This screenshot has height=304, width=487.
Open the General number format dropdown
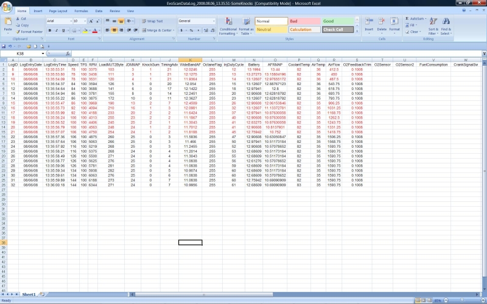pos(212,21)
